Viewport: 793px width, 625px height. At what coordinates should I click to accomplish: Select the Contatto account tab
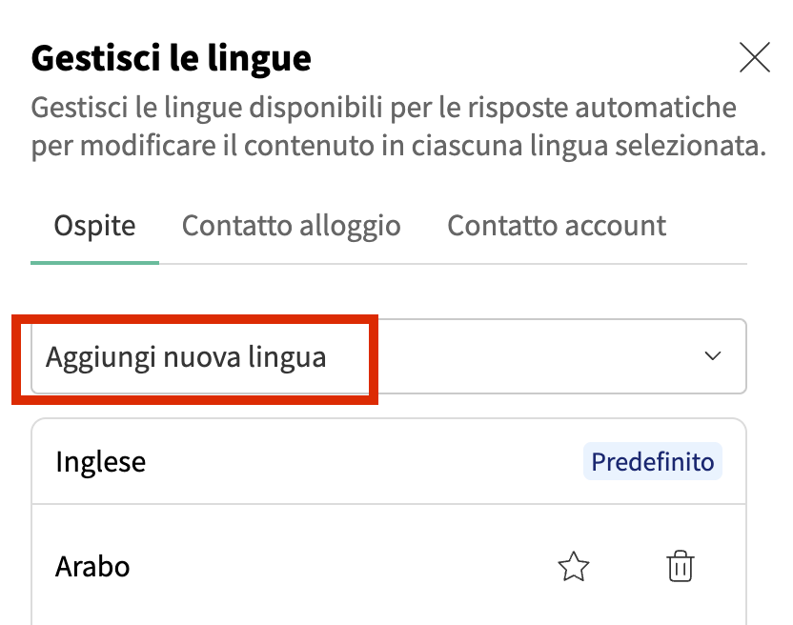(x=557, y=226)
